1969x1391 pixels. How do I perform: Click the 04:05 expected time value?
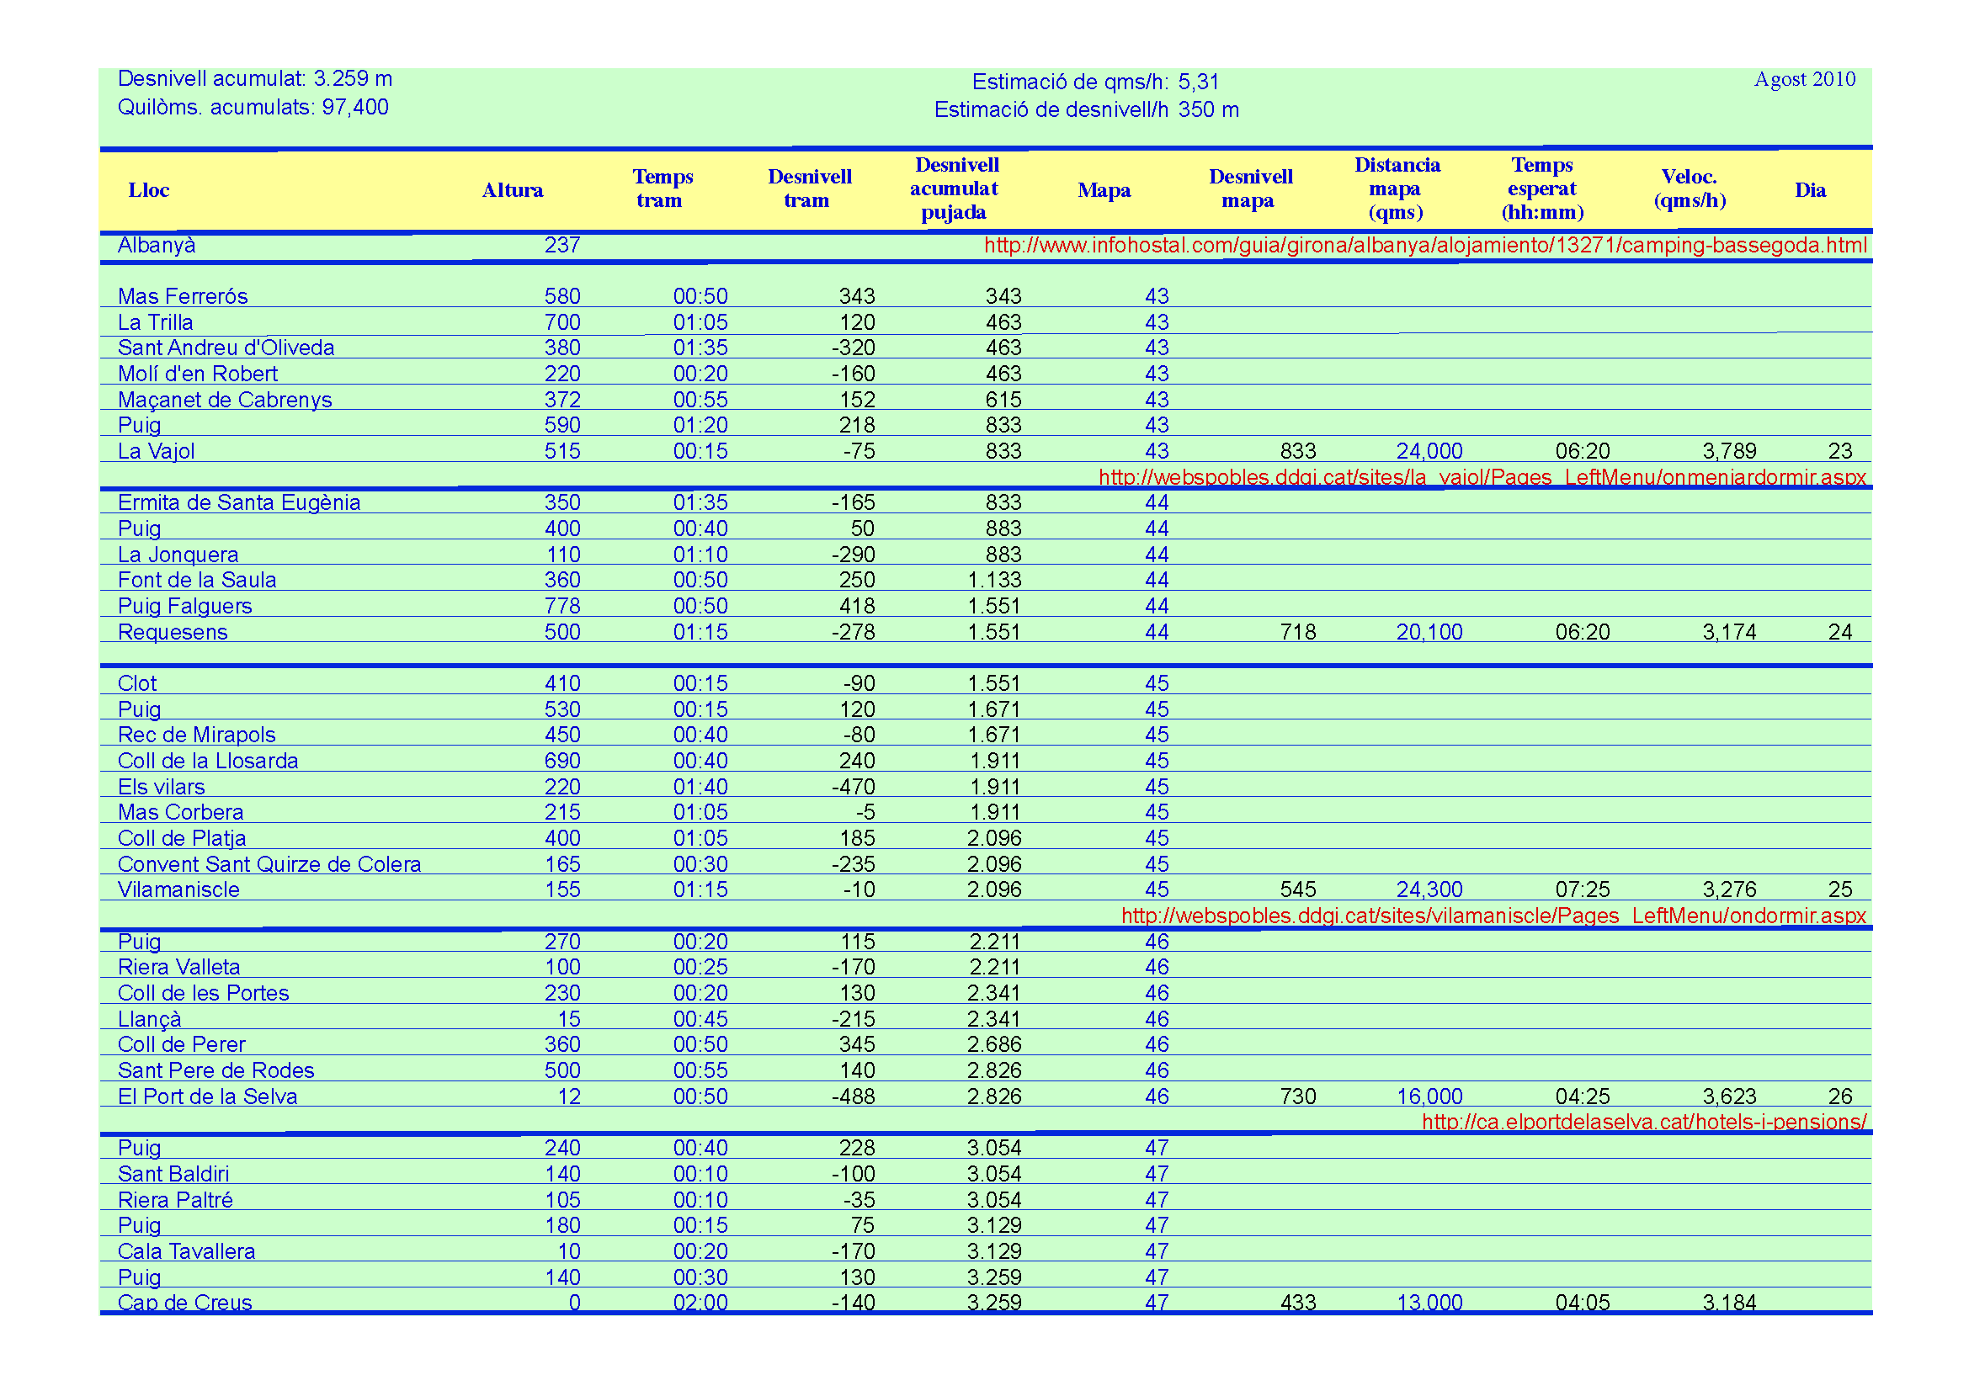(x=1583, y=1302)
